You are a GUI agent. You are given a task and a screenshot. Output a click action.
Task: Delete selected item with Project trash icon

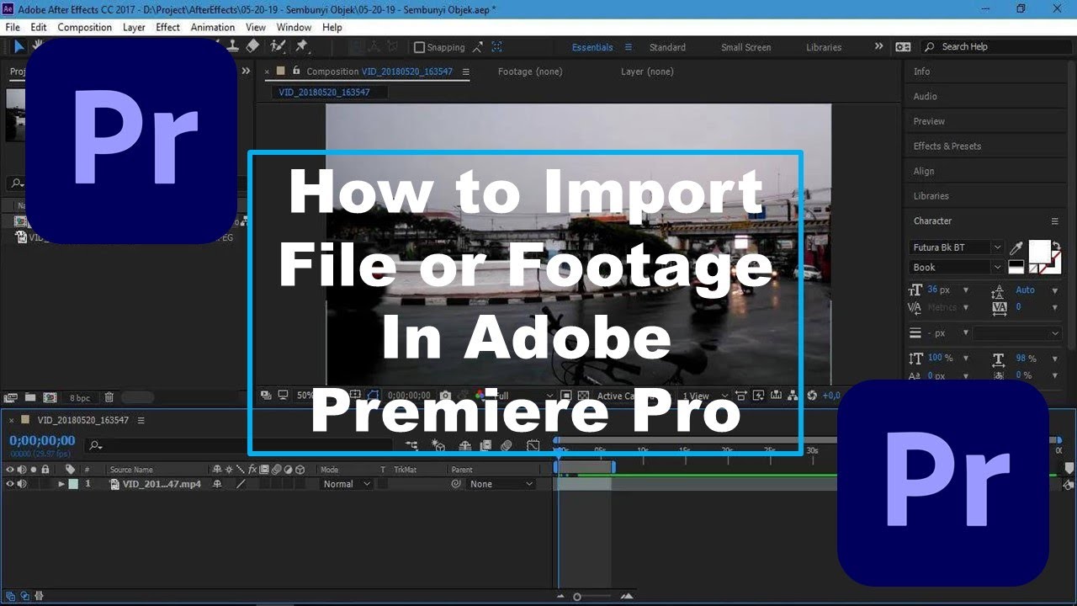(x=109, y=397)
